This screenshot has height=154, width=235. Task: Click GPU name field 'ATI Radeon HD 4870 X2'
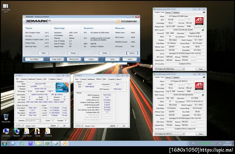click(x=179, y=81)
